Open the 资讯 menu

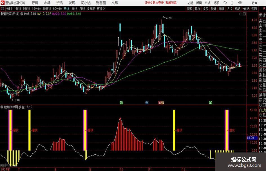(x=60, y=3)
